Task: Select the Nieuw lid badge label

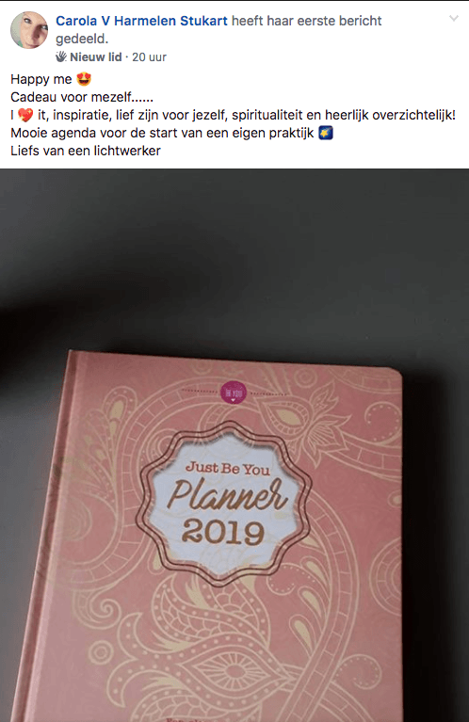Action: click(96, 57)
